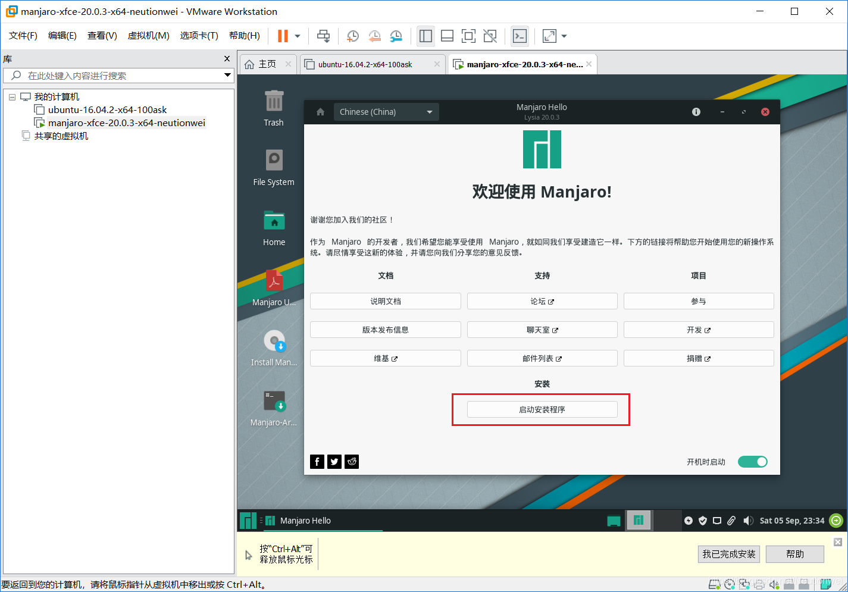Open the 文件(F) menu
This screenshot has width=848, height=592.
tap(23, 36)
